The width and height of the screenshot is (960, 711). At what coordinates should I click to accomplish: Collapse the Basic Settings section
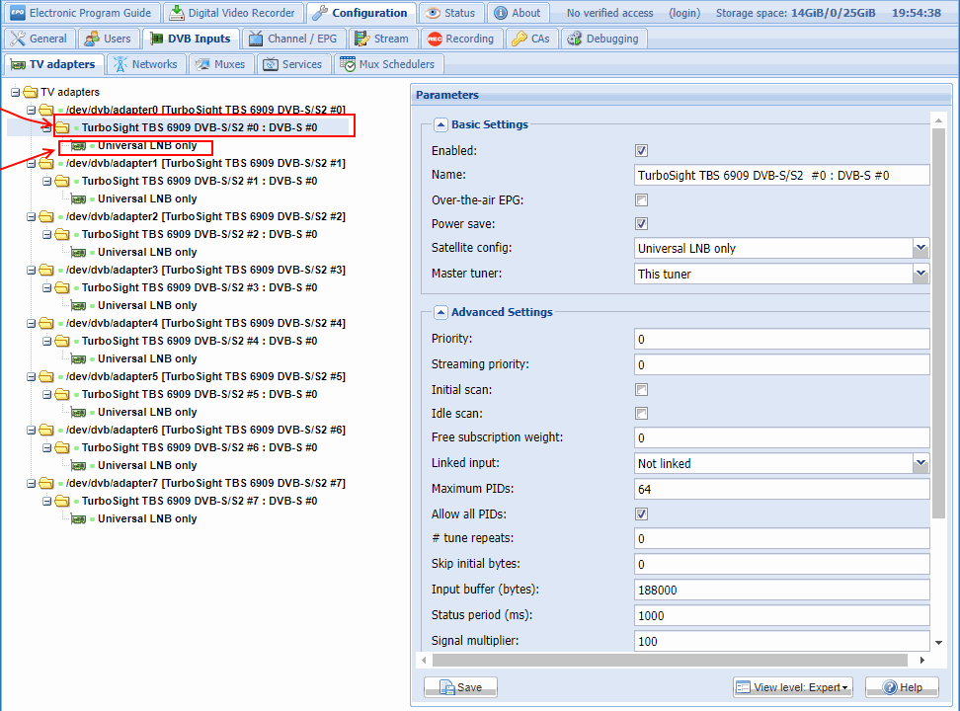[440, 125]
